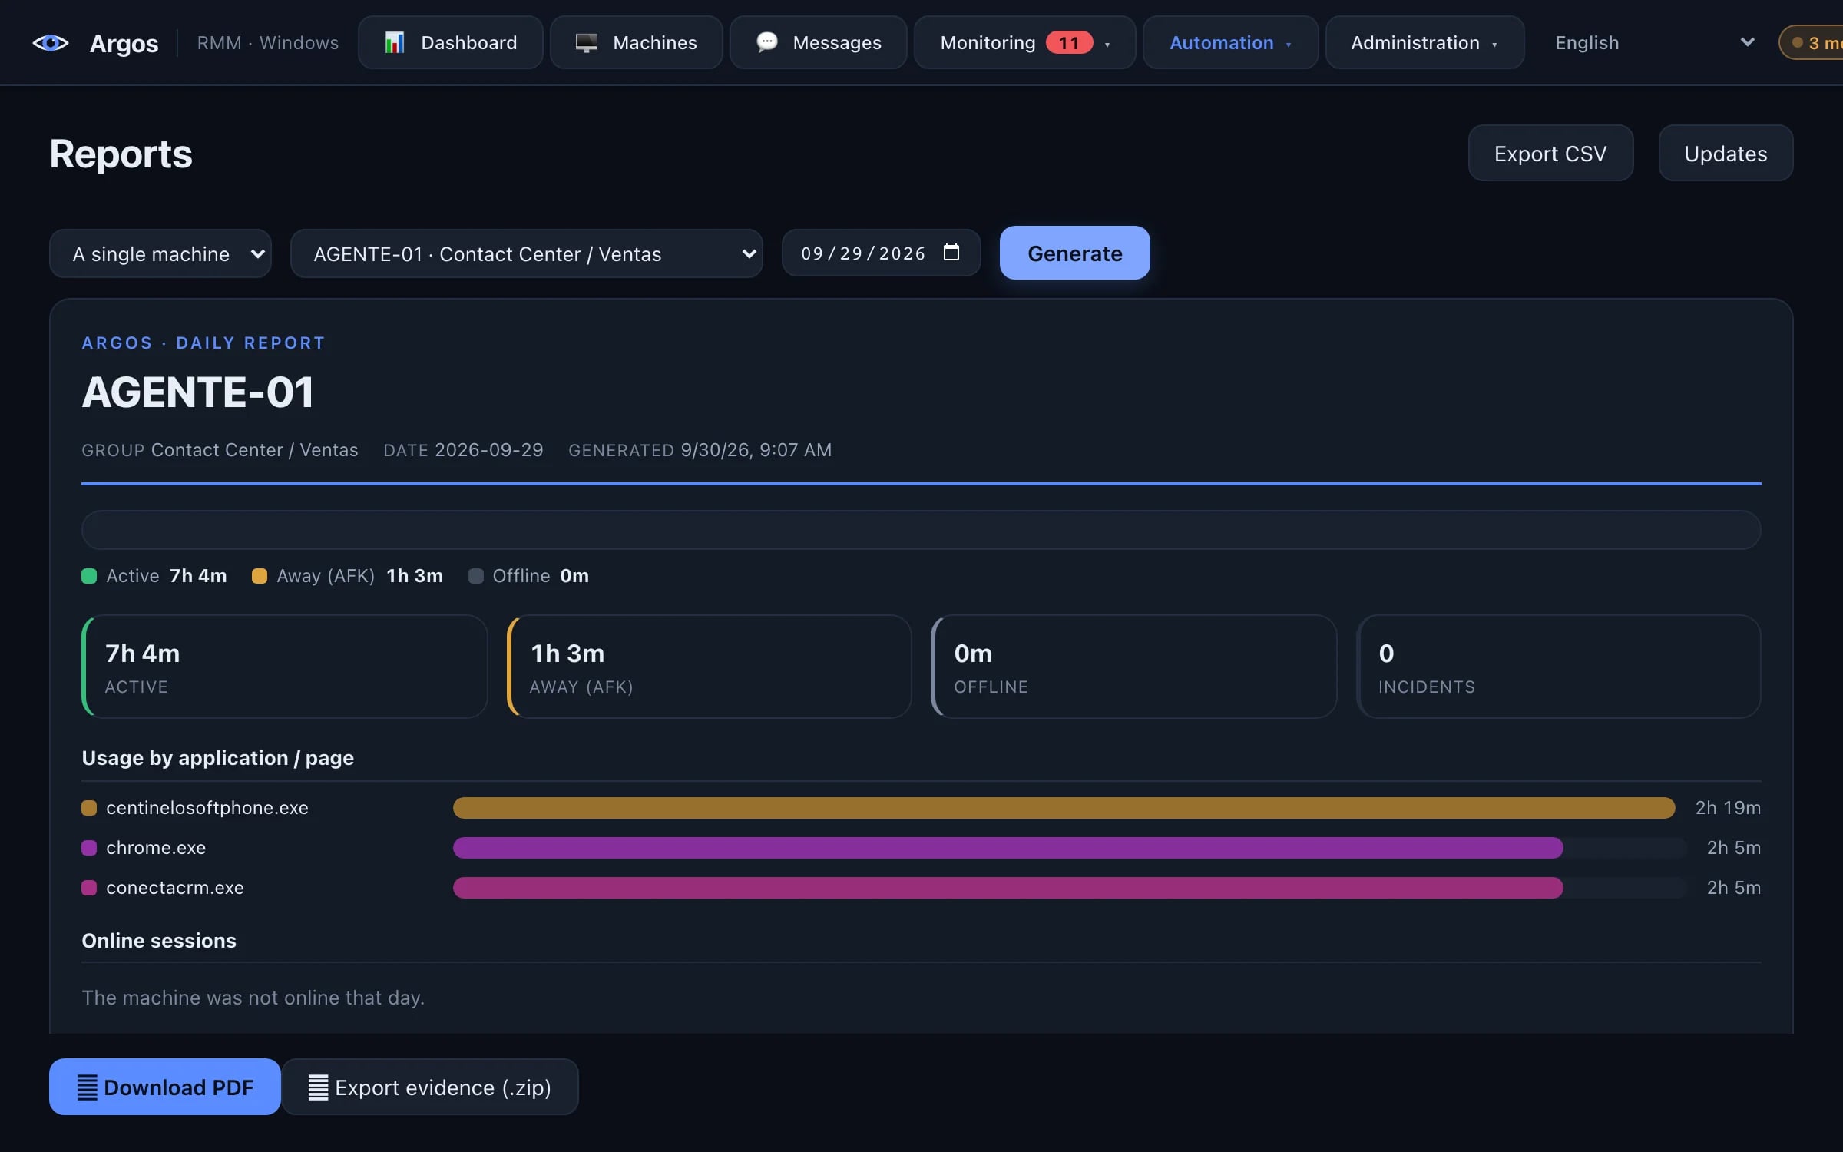This screenshot has height=1152, width=1843.
Task: Click the Dashboard bar chart icon
Action: coord(394,42)
